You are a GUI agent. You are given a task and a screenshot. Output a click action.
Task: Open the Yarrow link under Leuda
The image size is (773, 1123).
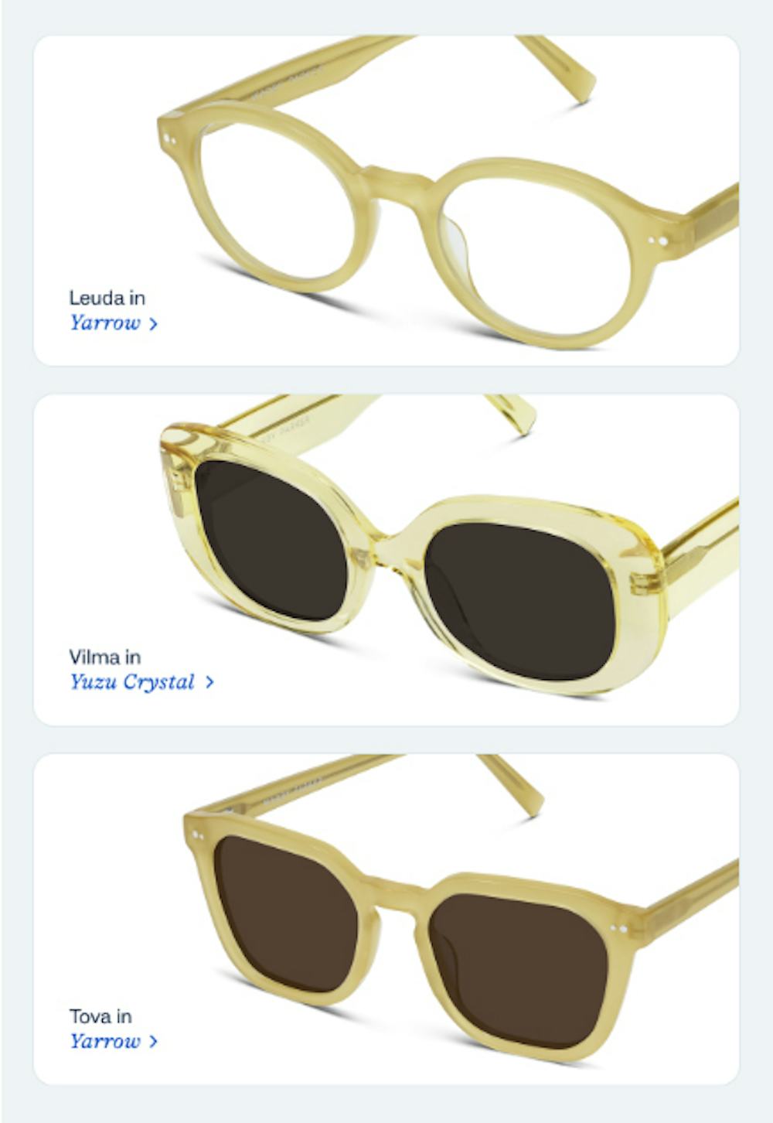pyautogui.click(x=105, y=323)
